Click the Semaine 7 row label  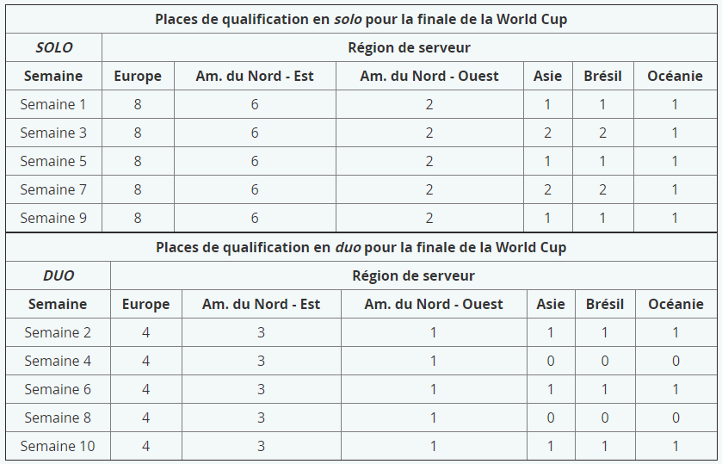pyautogui.click(x=53, y=189)
